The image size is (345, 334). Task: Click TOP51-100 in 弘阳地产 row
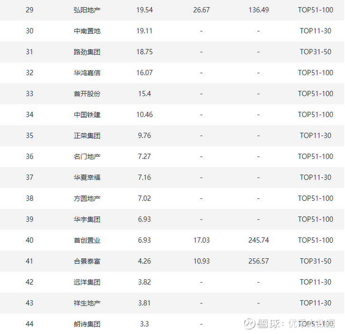(315, 10)
